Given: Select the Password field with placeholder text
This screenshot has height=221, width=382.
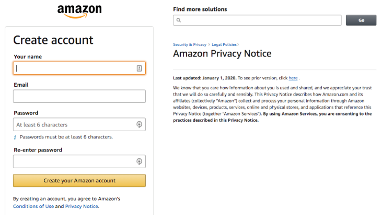Looking at the screenshot, I should tap(74, 125).
